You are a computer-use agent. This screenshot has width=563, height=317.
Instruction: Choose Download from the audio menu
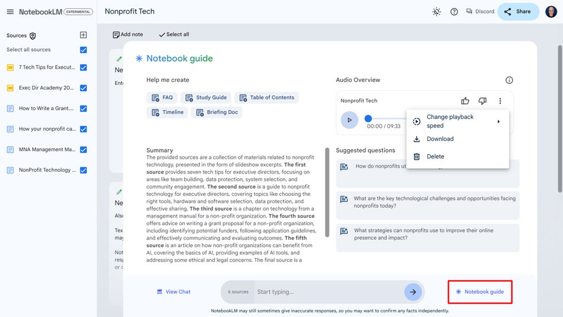click(440, 139)
